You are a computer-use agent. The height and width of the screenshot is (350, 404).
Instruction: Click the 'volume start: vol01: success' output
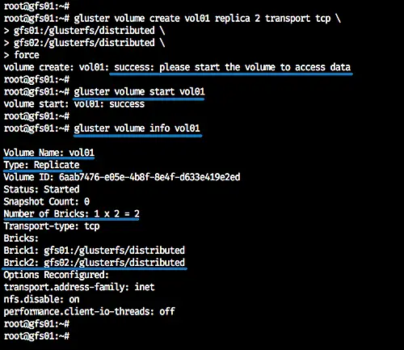(x=74, y=104)
